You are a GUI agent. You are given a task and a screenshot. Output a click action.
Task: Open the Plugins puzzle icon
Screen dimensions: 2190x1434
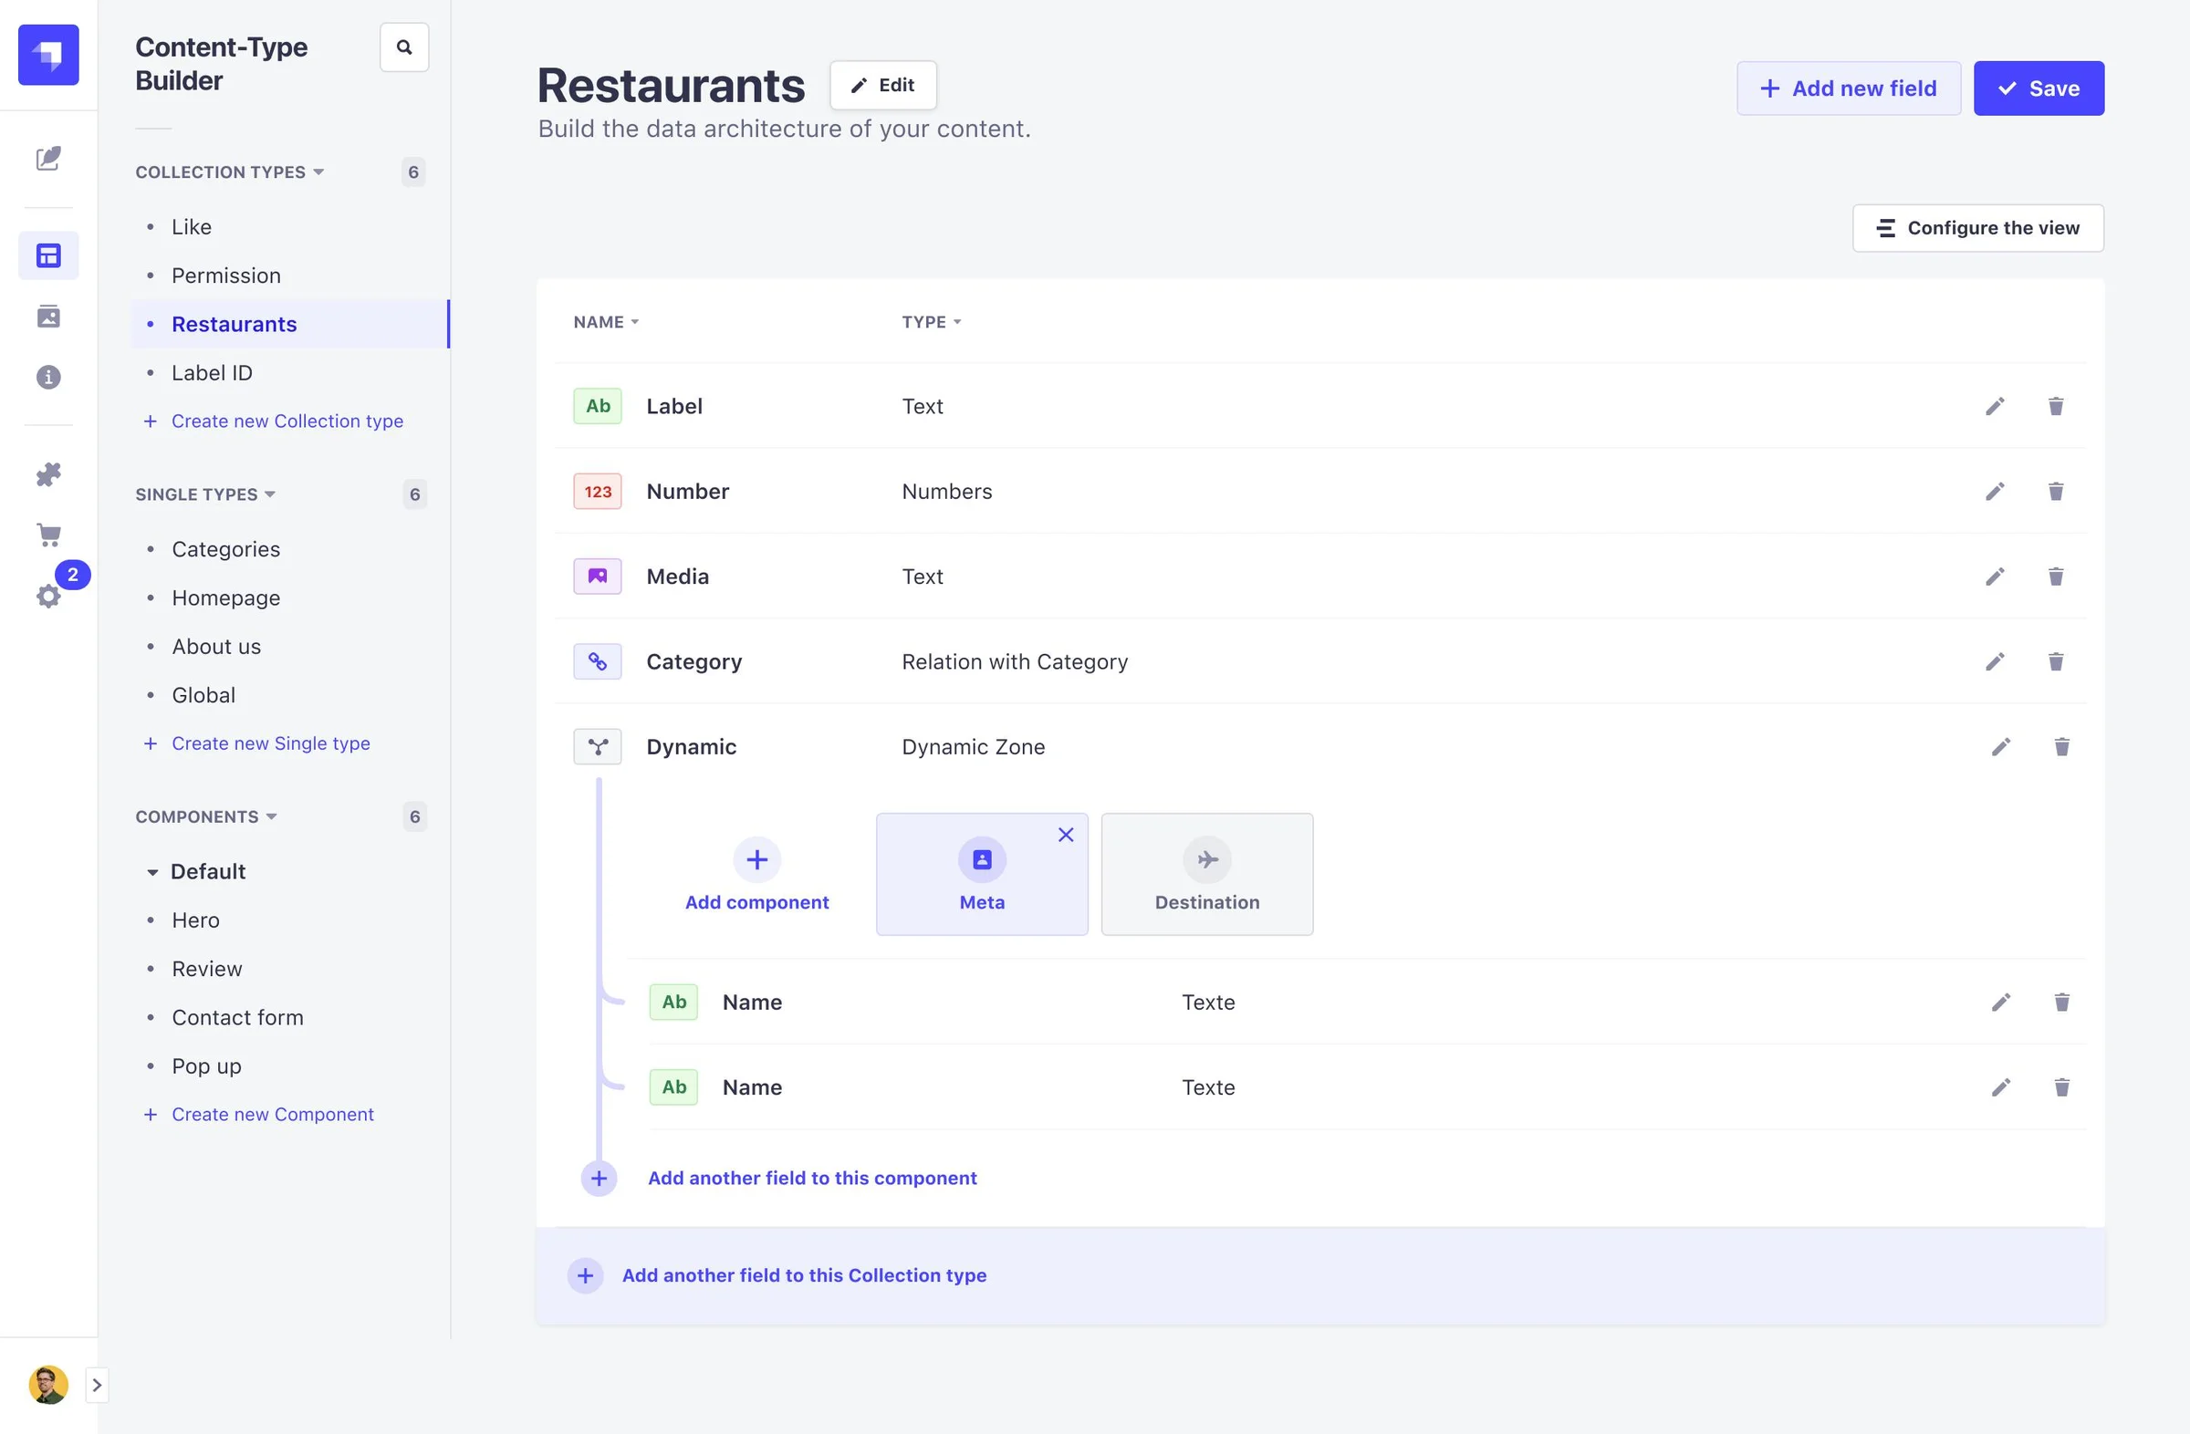click(48, 474)
